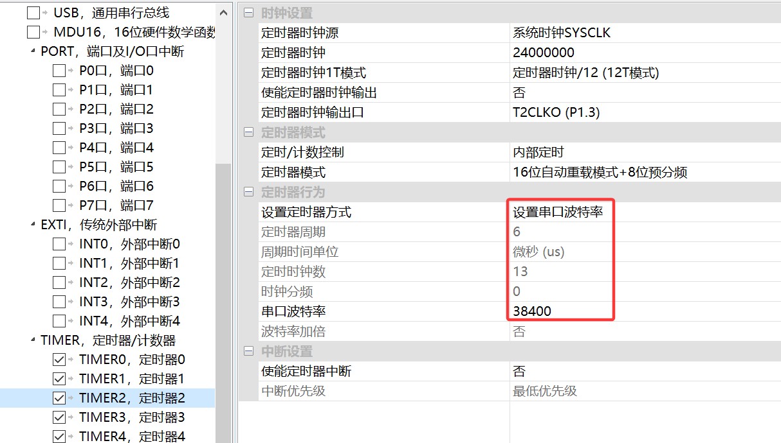Uncheck the TIMER1 定时器1 checkbox

[x=59, y=379]
